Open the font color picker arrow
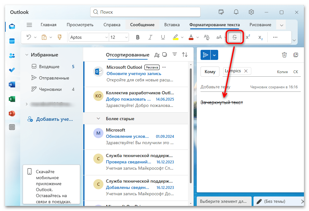 197,37
